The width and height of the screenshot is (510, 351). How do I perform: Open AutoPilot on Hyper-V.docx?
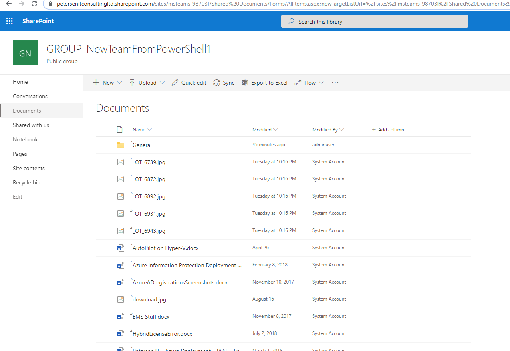point(166,248)
